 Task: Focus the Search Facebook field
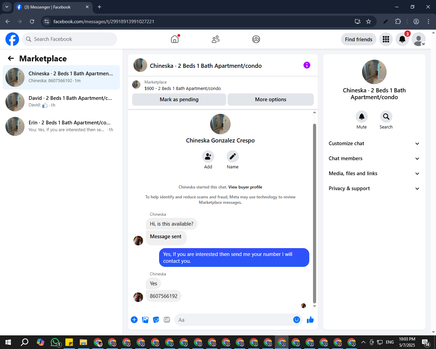(69, 39)
